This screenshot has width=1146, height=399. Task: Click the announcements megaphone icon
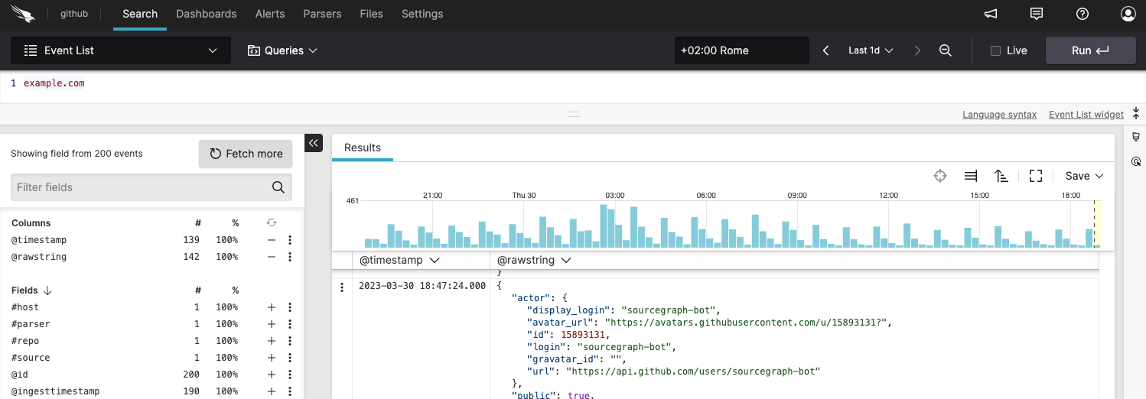pyautogui.click(x=991, y=14)
